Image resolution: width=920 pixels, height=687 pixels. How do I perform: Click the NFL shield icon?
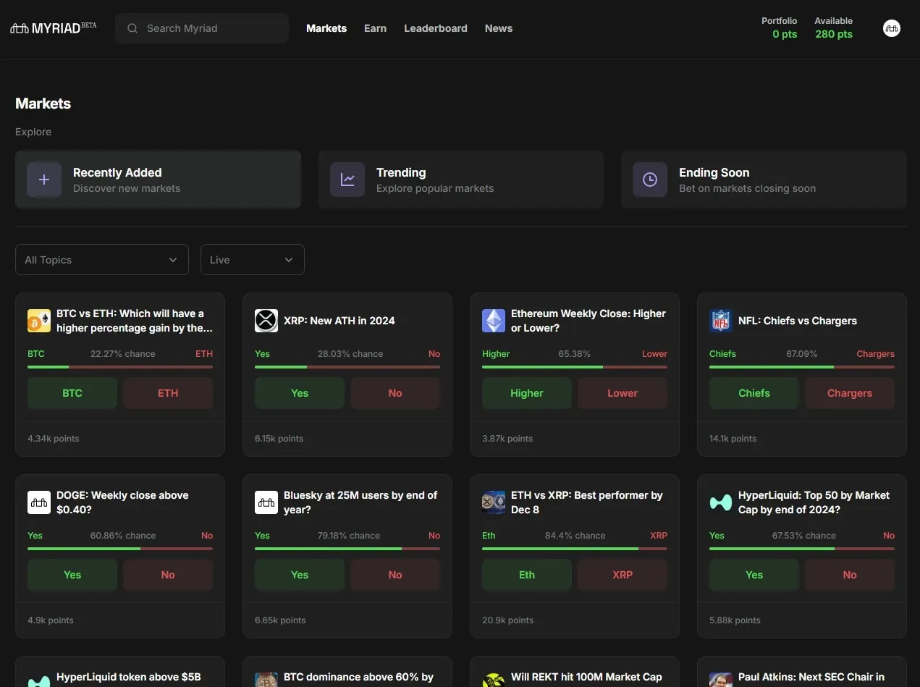(x=721, y=321)
